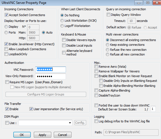Click the VNC Password field

(x=50, y=69)
